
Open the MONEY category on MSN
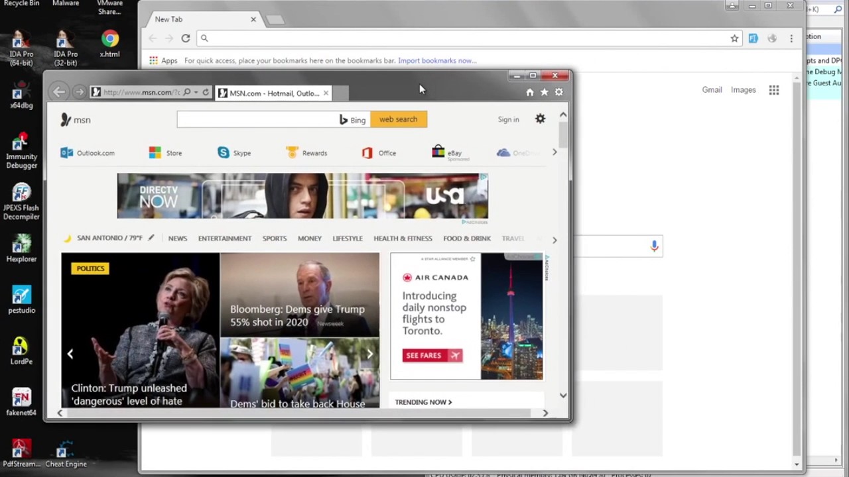click(x=310, y=238)
